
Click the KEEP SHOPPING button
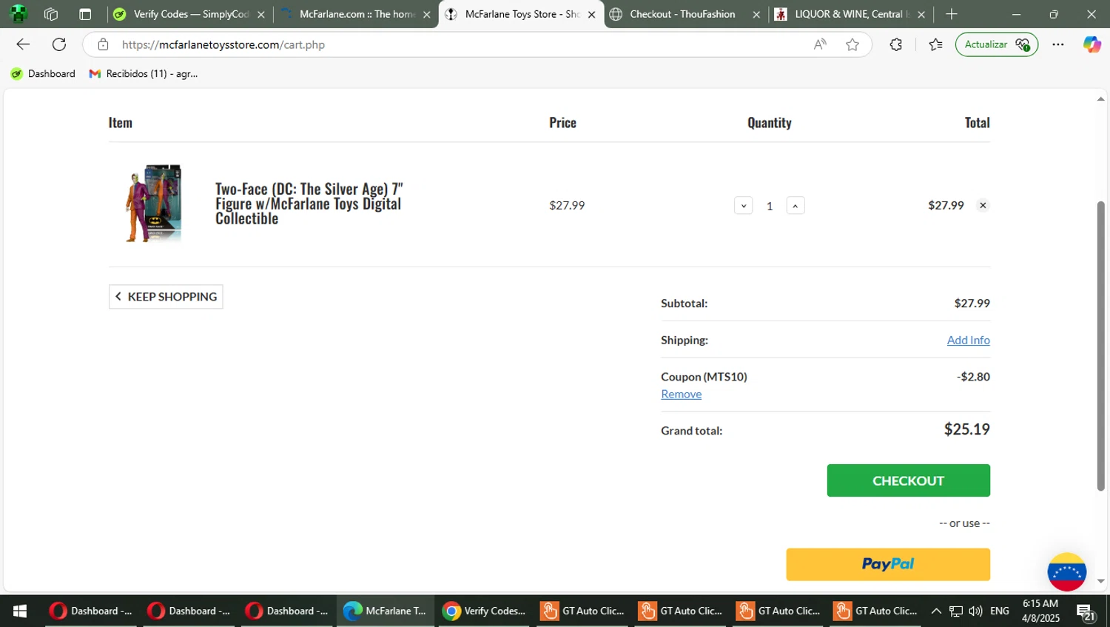tap(166, 297)
